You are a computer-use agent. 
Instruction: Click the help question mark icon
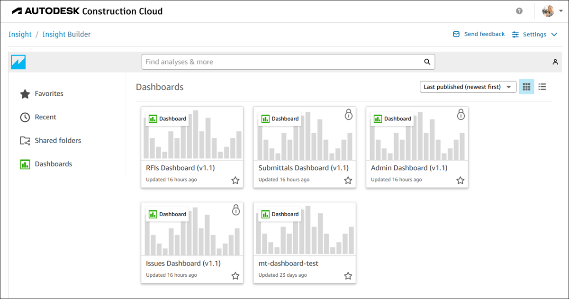519,11
